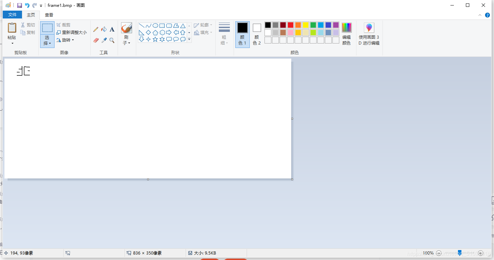Image resolution: width=494 pixels, height=260 pixels.
Task: Click the Copy (复制) button
Action: [x=28, y=33]
